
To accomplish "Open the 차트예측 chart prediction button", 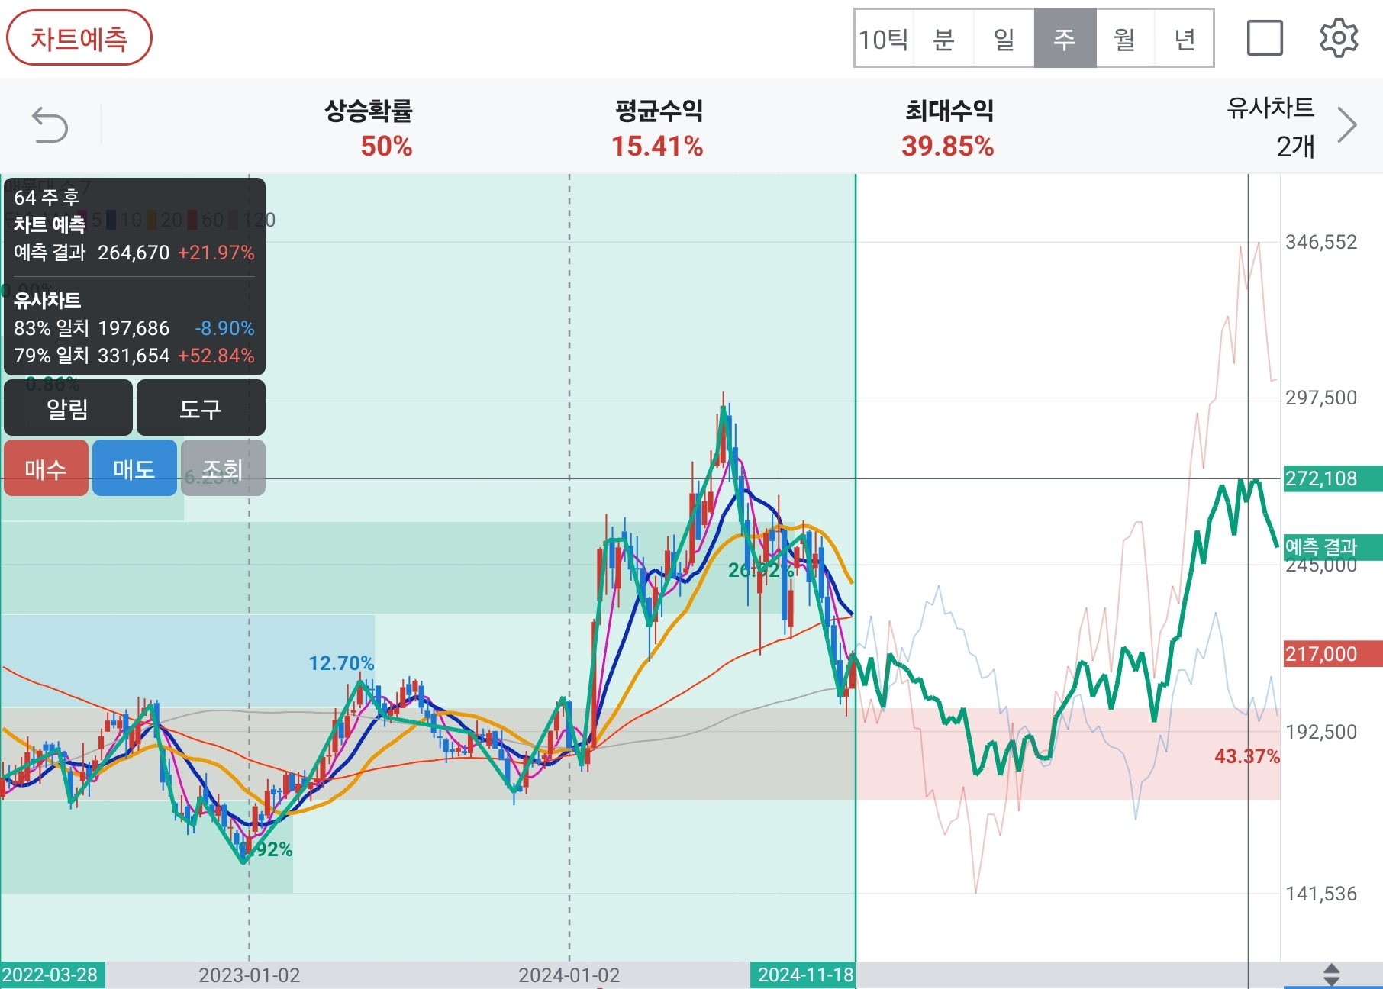I will [79, 38].
